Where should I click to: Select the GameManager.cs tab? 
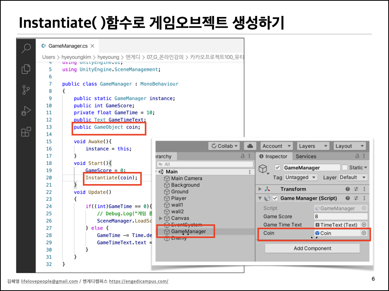[68, 46]
